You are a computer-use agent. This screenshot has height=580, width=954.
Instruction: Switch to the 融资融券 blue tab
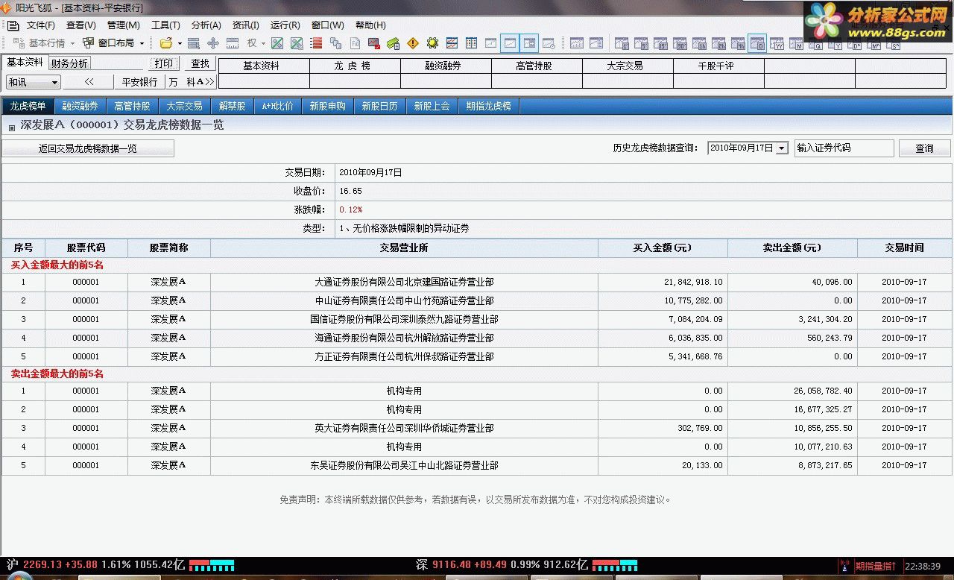[80, 107]
